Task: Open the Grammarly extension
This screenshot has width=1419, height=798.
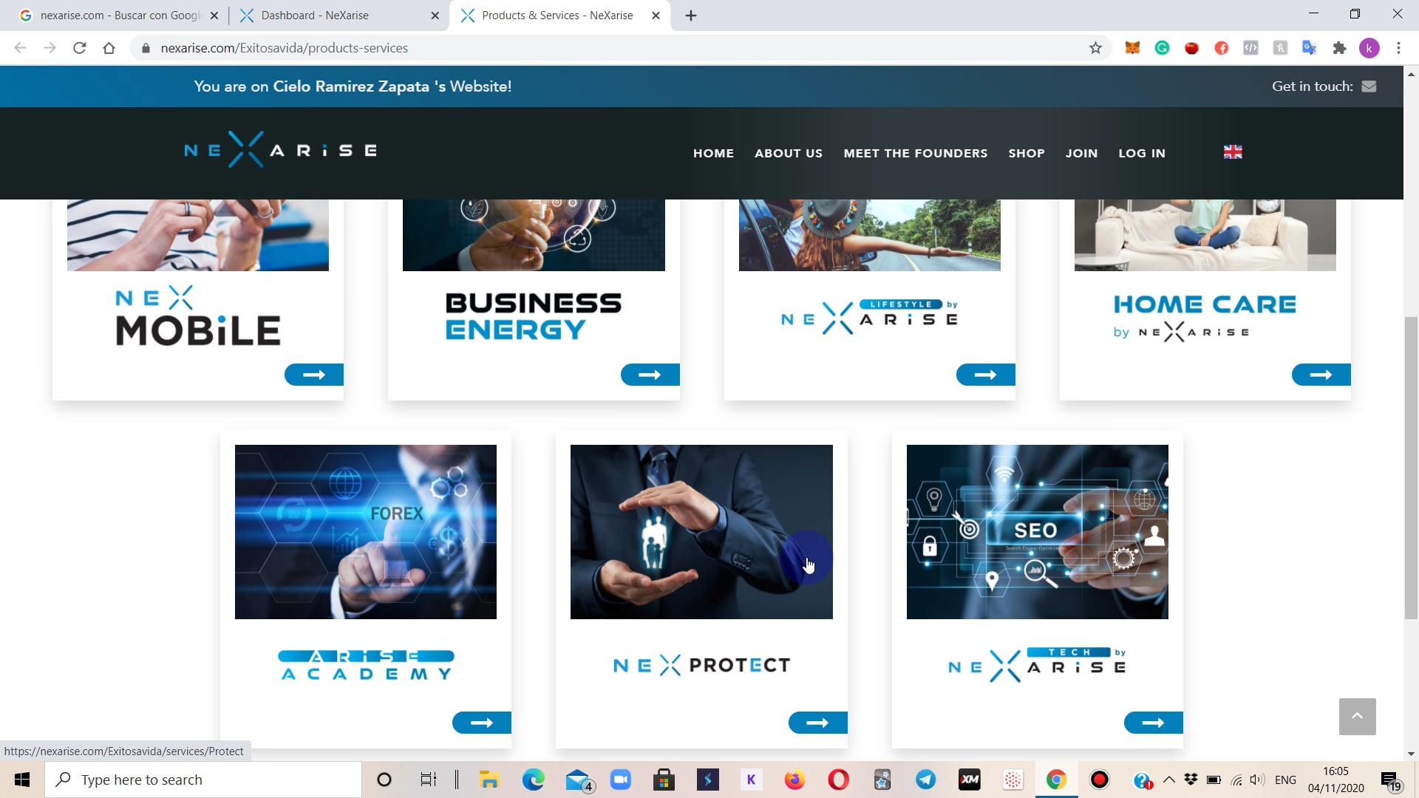Action: tap(1162, 47)
